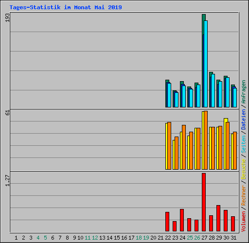Viewport: 249px width, 243px height.
Task: Click the 'Besuche' legend label
Action: click(244, 169)
